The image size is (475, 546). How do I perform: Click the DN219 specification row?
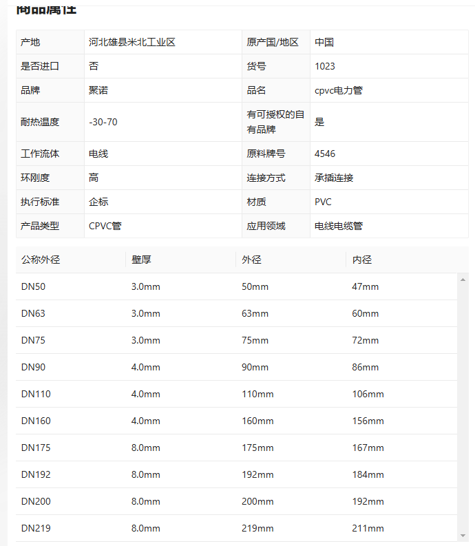coord(236,528)
